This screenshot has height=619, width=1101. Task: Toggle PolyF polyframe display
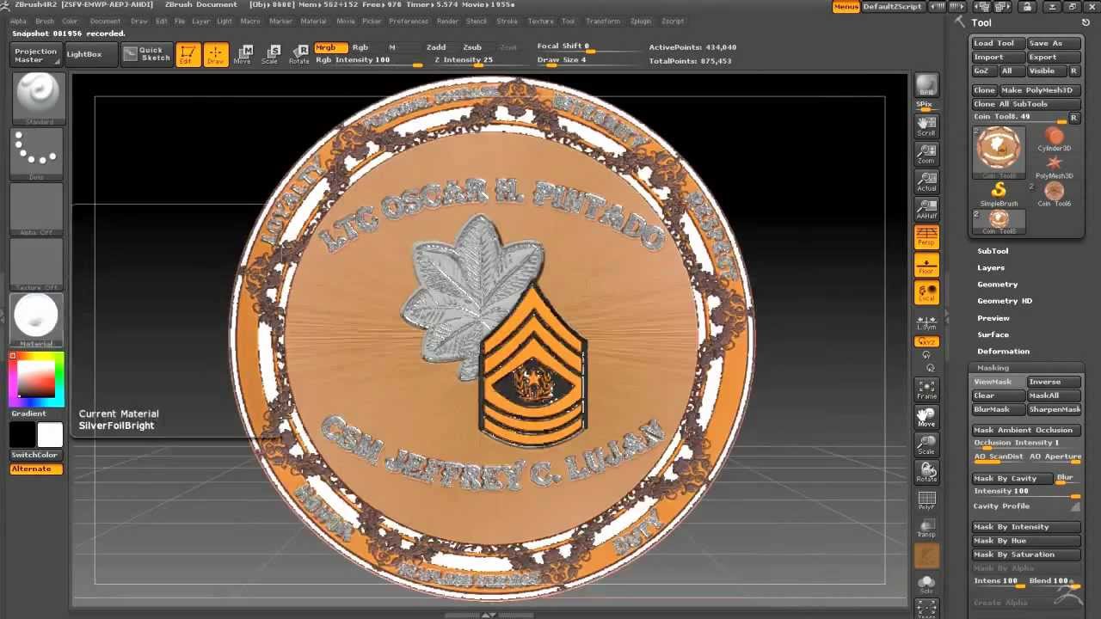tap(926, 500)
